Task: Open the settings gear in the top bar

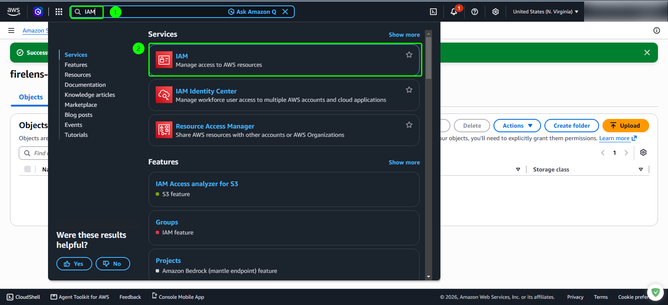Action: point(496,12)
